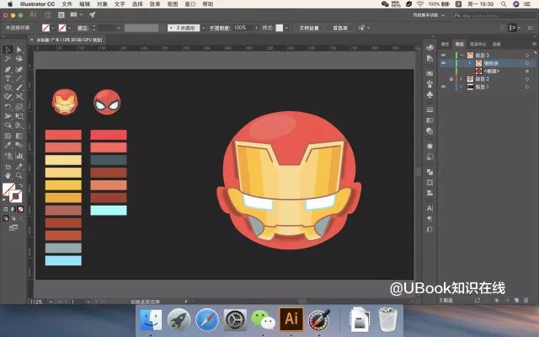539x337 pixels.
Task: Select the Scissors tool
Action: [19, 97]
